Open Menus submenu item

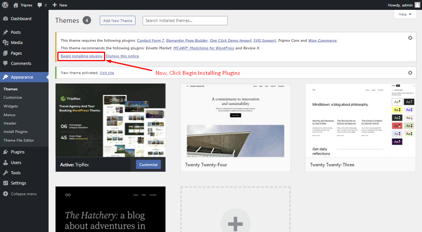coord(9,115)
